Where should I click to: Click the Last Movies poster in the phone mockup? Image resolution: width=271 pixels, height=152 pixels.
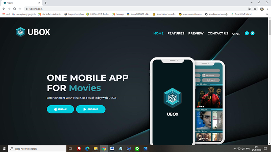pos(209,97)
